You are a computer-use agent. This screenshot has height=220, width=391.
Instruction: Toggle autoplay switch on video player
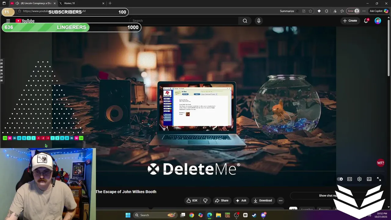coord(340,179)
